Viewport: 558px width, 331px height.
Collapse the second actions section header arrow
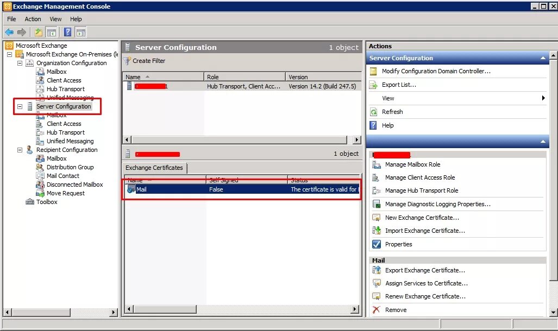[543, 142]
